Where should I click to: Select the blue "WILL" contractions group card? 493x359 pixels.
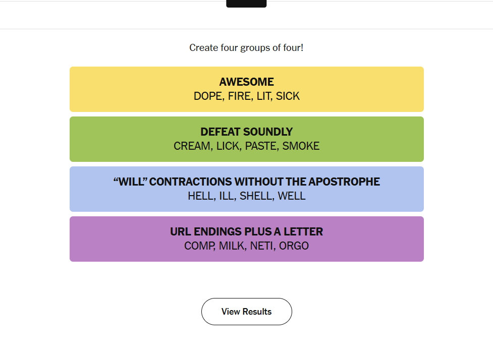coord(246,189)
